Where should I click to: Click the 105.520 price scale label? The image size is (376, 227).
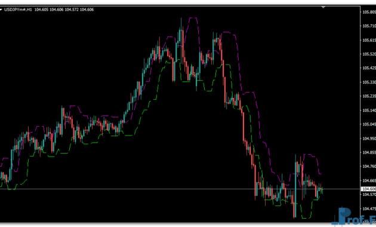click(x=369, y=54)
